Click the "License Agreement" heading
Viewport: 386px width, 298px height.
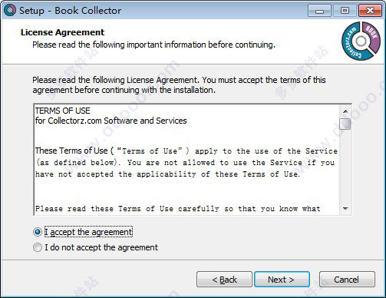pyautogui.click(x=62, y=32)
